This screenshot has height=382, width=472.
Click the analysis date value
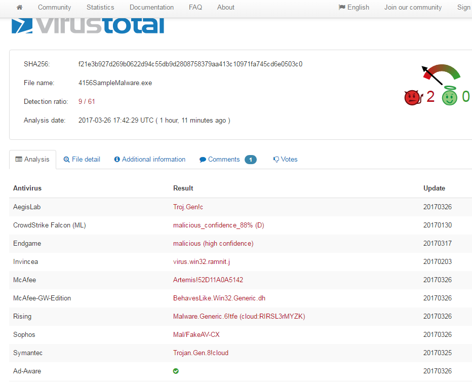[x=154, y=121]
